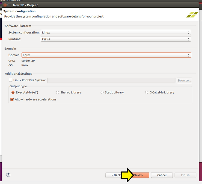The image size is (202, 184).
Task: Open the System configuration dropdown
Action: coord(116,32)
